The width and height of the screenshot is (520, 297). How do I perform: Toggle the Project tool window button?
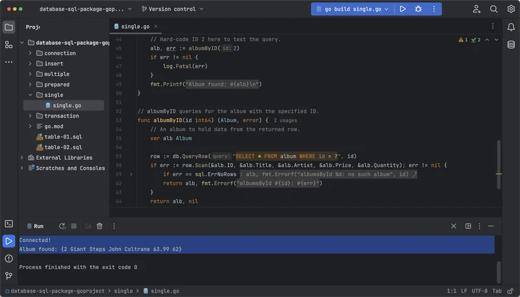[8, 27]
